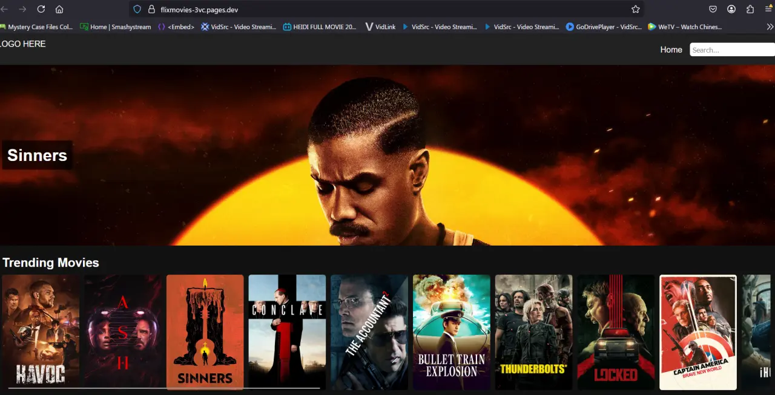This screenshot has width=775, height=395.
Task: Open The Accountant 2 poster
Action: 369,332
